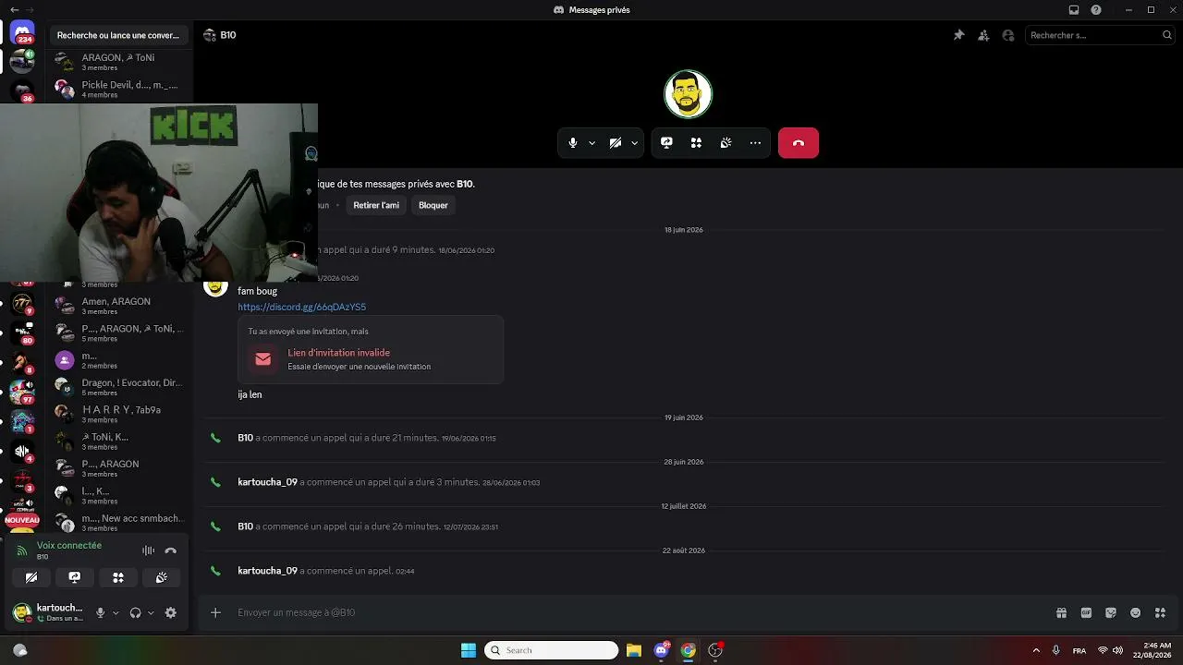Open the 'New acc snmbach' group conversation

pos(120,523)
